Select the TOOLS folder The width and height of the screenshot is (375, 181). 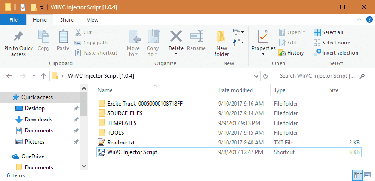(228, 133)
